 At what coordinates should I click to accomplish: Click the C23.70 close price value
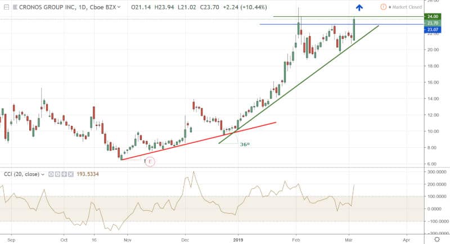[209, 7]
